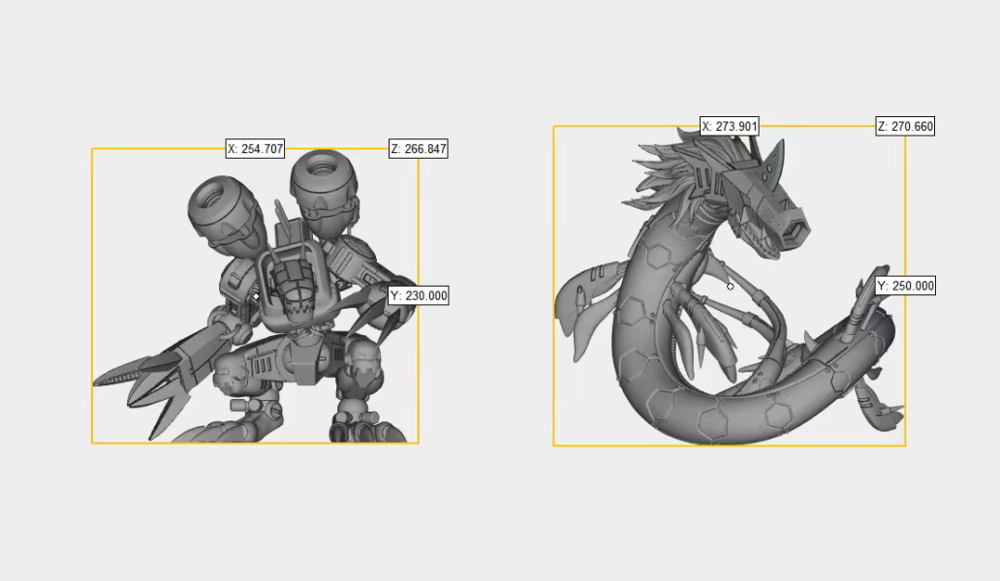
Task: Click the Y: 250.000 dimension label
Action: tap(904, 286)
